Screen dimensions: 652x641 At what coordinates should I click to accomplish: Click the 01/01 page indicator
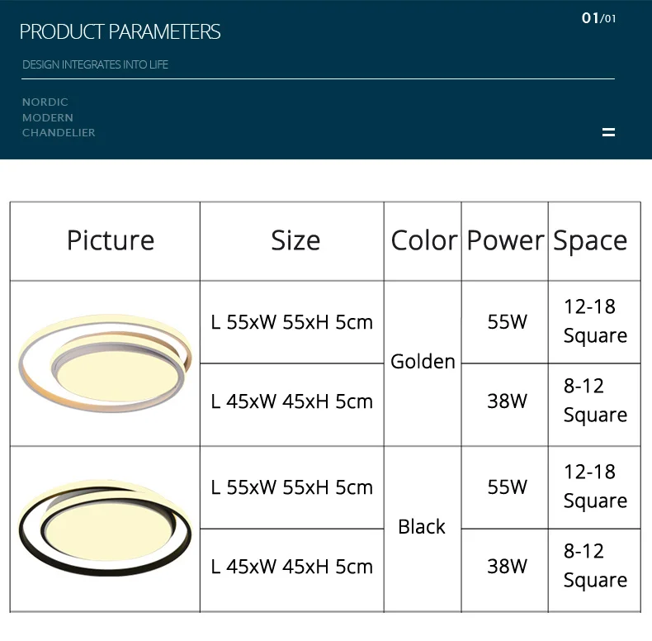(x=599, y=18)
